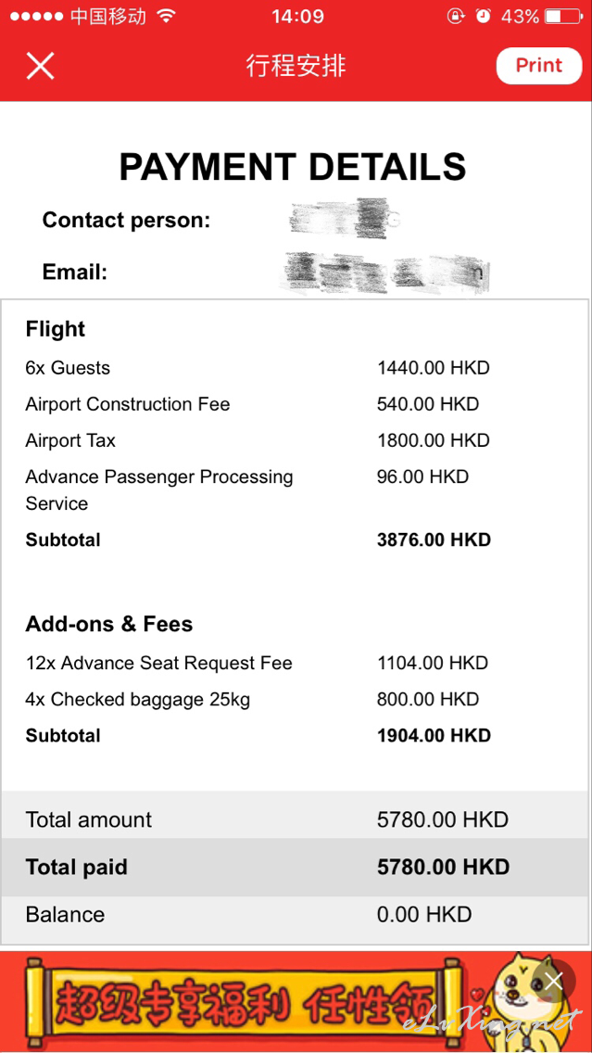Dismiss the bottom banner ad close icon
Image resolution: width=592 pixels, height=1053 pixels.
point(554,981)
